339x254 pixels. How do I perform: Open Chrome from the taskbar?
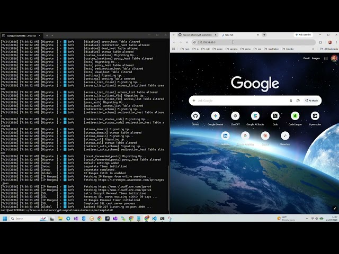pos(100,219)
